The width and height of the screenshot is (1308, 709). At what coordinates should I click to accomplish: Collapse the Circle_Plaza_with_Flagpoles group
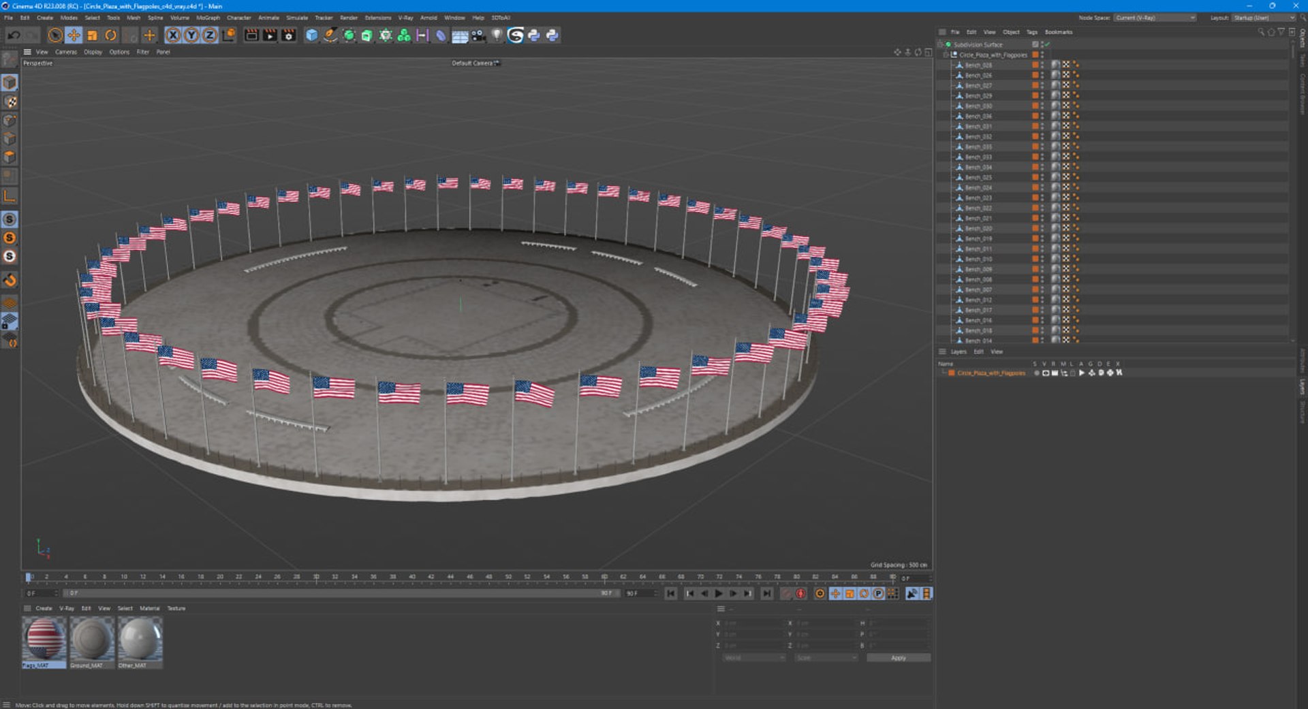(x=946, y=54)
